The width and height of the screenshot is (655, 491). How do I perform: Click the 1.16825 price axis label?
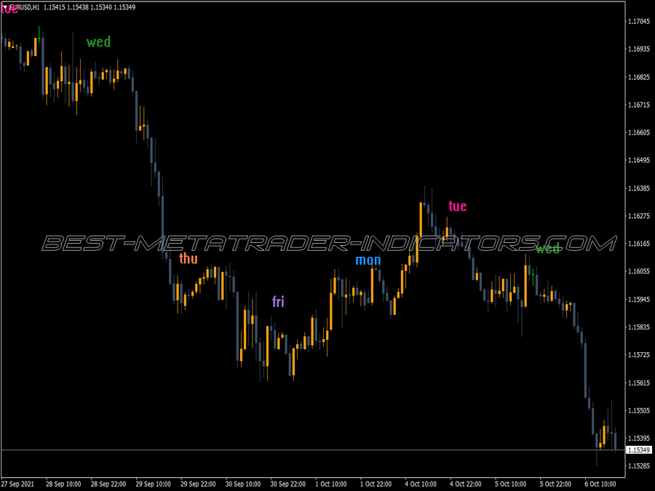[639, 77]
